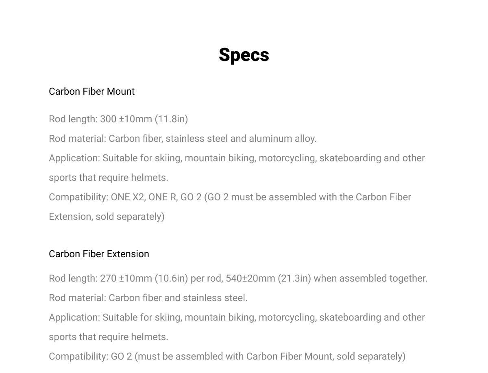The width and height of the screenshot is (488, 373).
Task: Click the Application line under Carbon Fiber Mount
Action: click(x=237, y=158)
